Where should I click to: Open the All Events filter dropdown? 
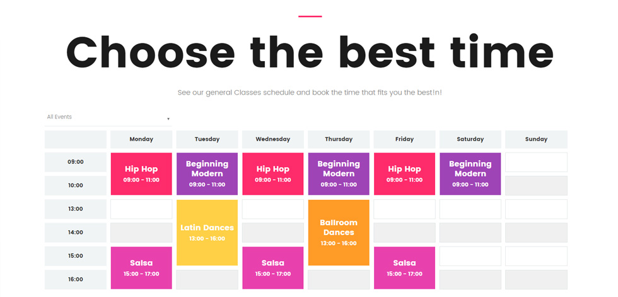[x=108, y=117]
